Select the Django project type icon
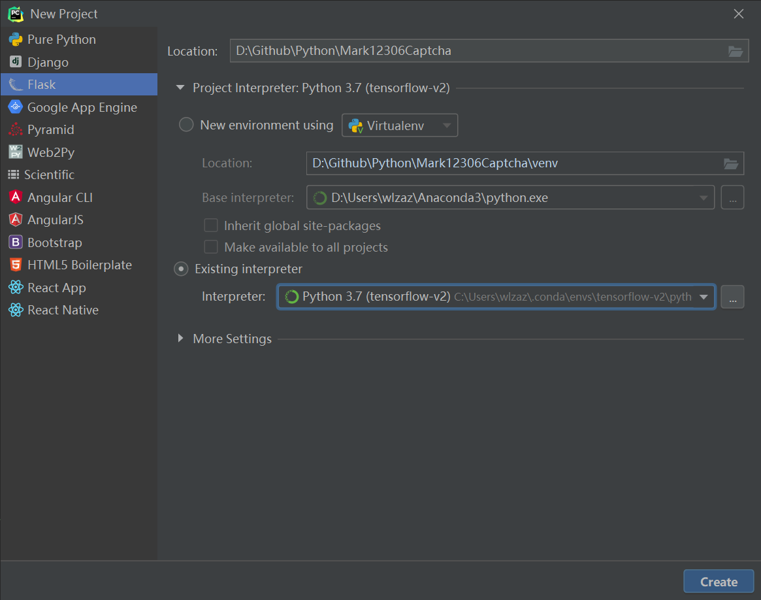Viewport: 761px width, 600px height. (x=16, y=62)
